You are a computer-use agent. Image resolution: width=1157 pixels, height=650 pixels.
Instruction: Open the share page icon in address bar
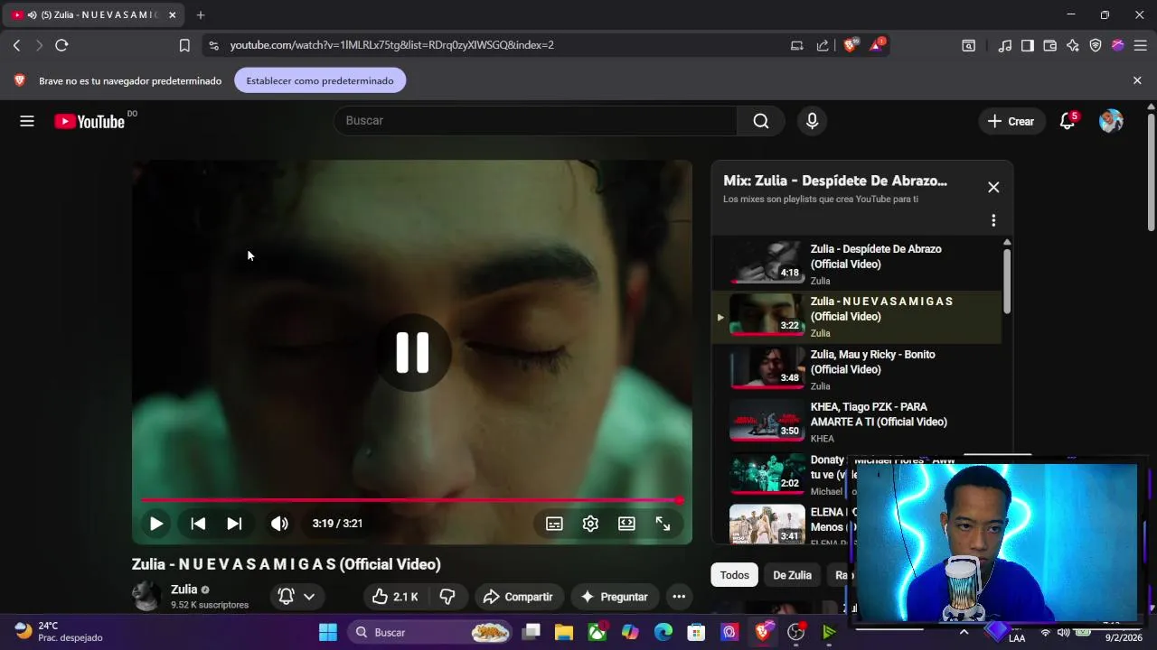[x=823, y=45]
